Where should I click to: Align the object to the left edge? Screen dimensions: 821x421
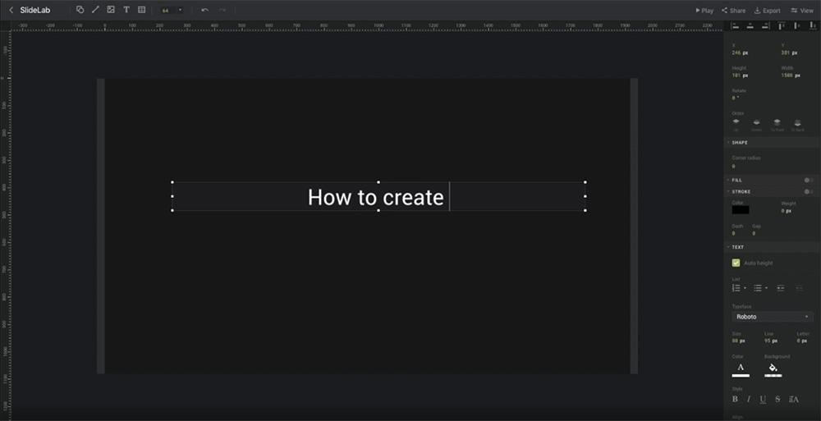(735, 25)
